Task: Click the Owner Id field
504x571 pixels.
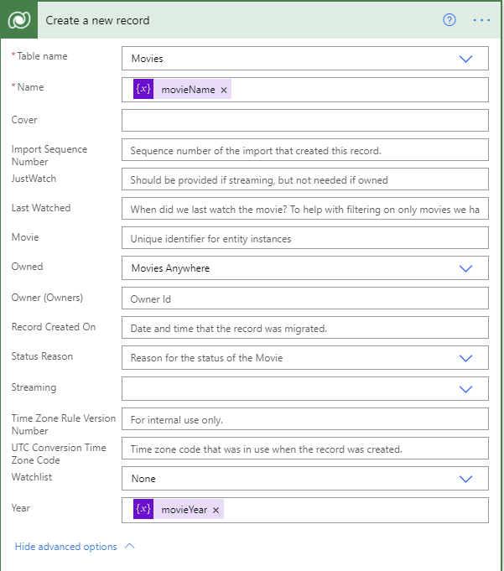Action: tap(305, 298)
